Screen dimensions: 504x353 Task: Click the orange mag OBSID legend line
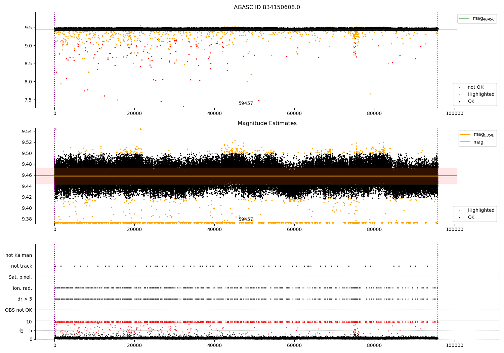click(466, 134)
